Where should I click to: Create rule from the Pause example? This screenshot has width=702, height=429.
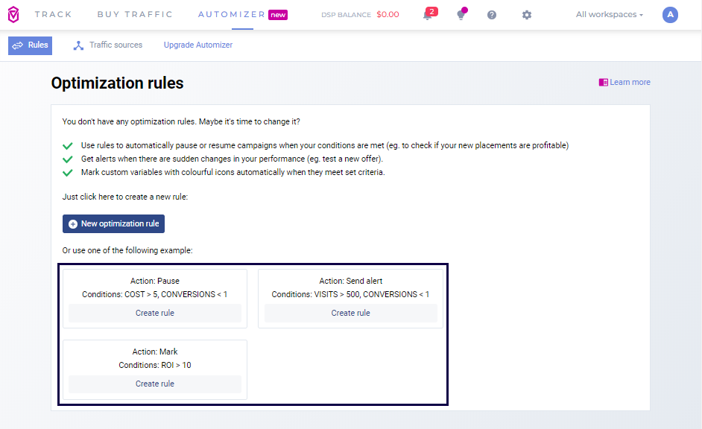tap(155, 314)
